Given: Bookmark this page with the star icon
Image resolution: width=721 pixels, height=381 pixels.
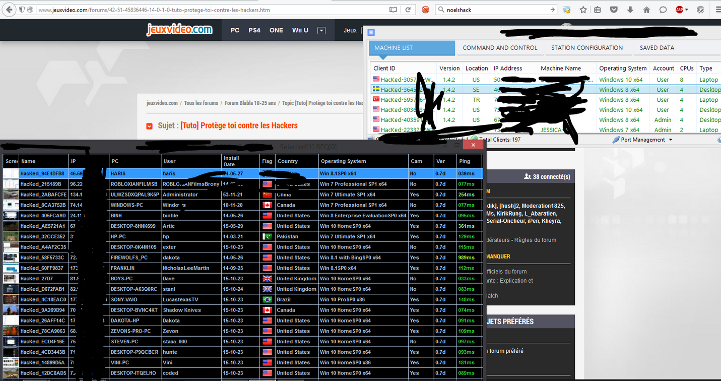Looking at the screenshot, I should (583, 10).
